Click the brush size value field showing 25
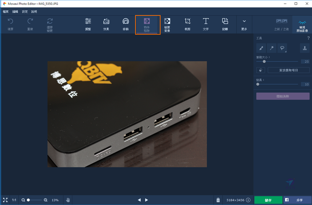This screenshot has width=312, height=205. (x=305, y=61)
